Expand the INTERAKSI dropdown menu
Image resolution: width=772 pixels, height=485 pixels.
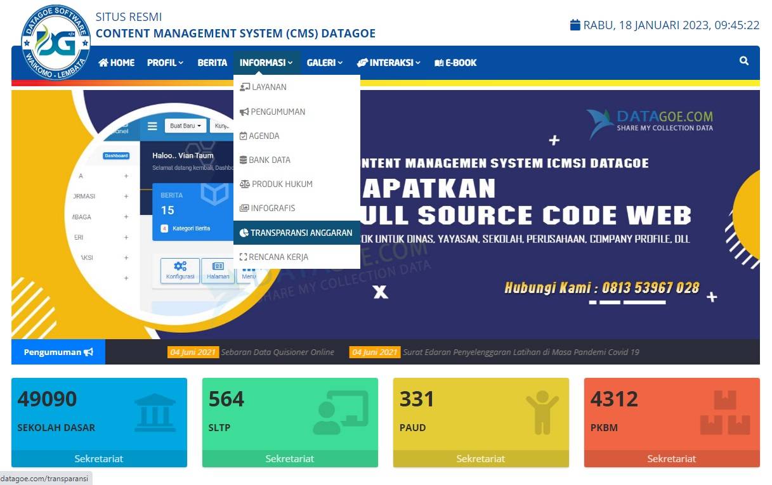coord(389,63)
